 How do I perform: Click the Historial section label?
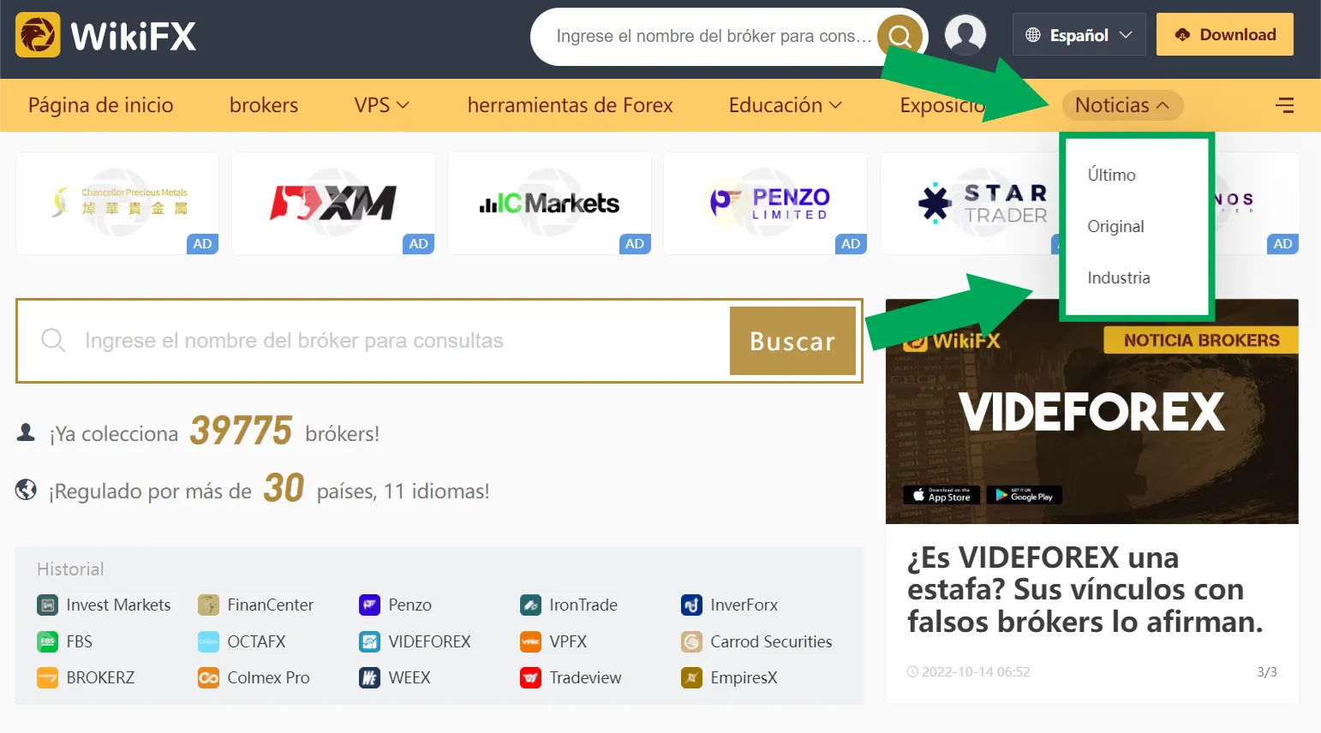(70, 569)
